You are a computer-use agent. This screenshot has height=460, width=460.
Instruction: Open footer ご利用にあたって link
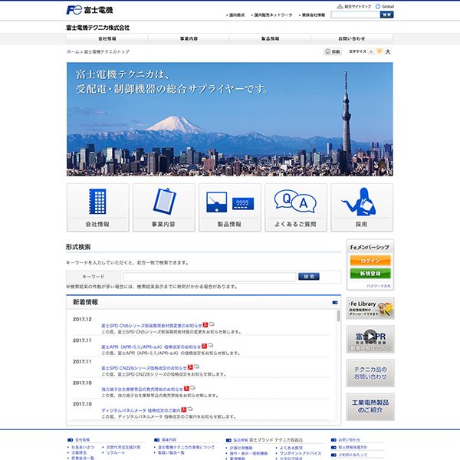coord(353,455)
